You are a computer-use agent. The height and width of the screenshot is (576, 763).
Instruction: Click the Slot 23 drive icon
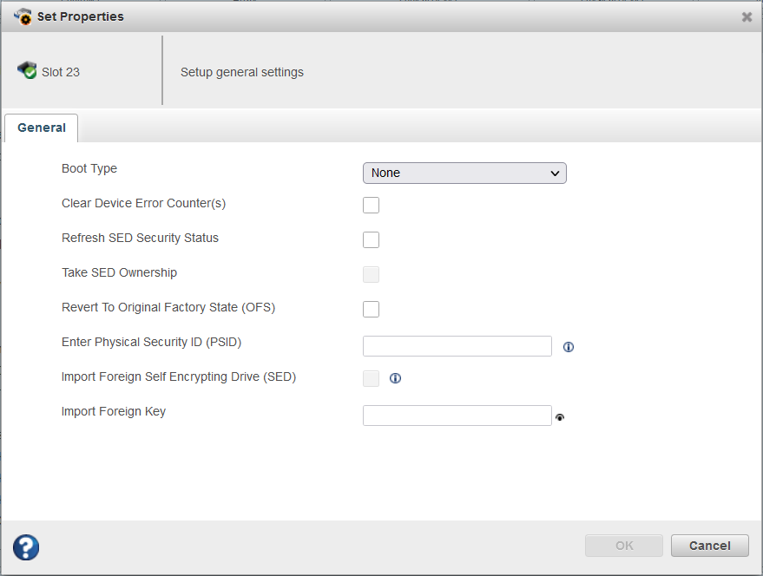pyautogui.click(x=26, y=70)
